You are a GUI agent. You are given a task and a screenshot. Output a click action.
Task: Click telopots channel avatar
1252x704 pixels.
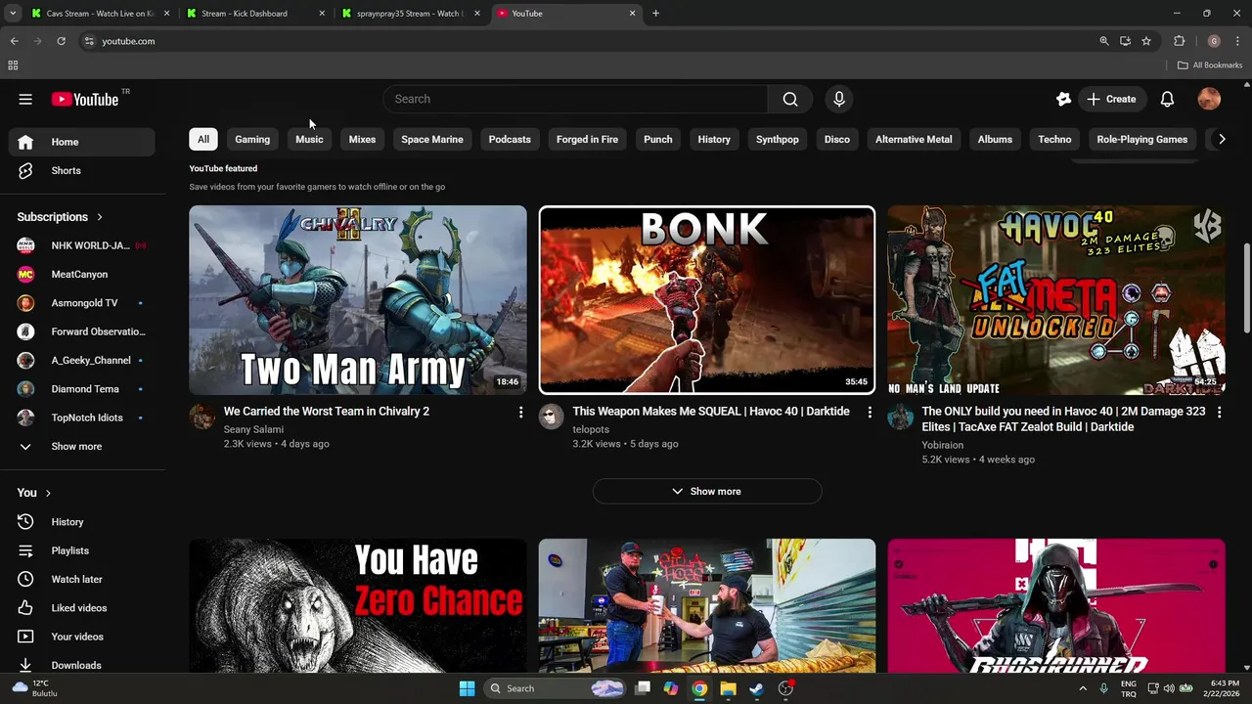(x=552, y=418)
